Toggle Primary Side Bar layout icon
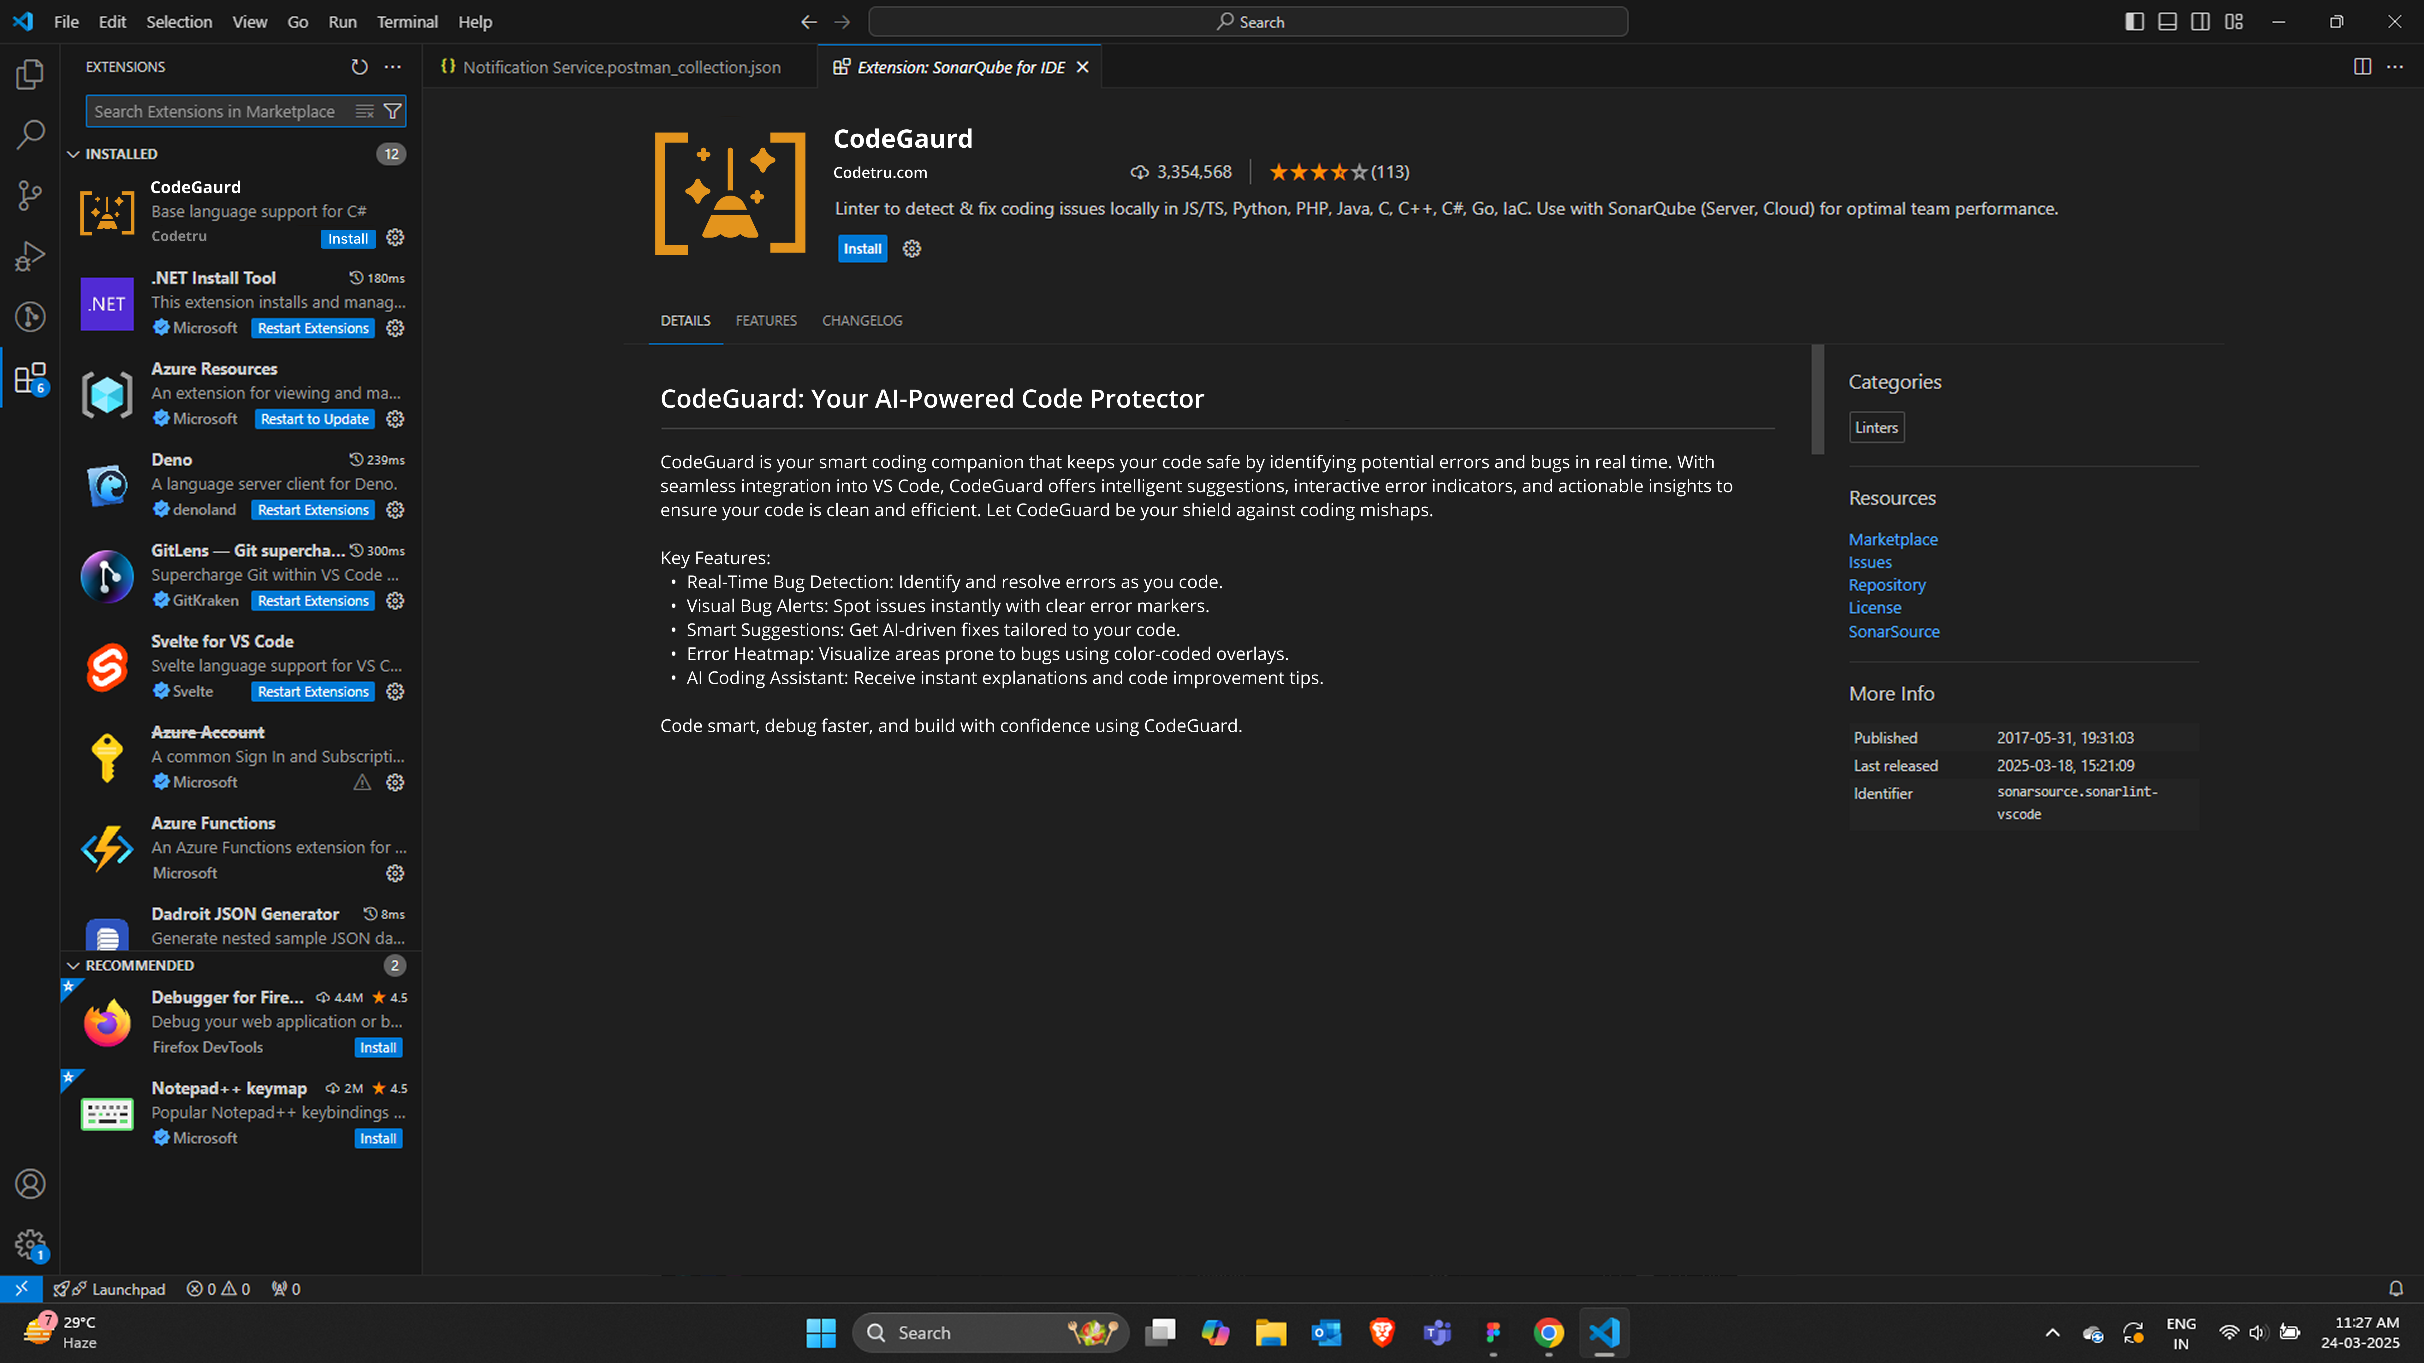 pyautogui.click(x=2134, y=22)
